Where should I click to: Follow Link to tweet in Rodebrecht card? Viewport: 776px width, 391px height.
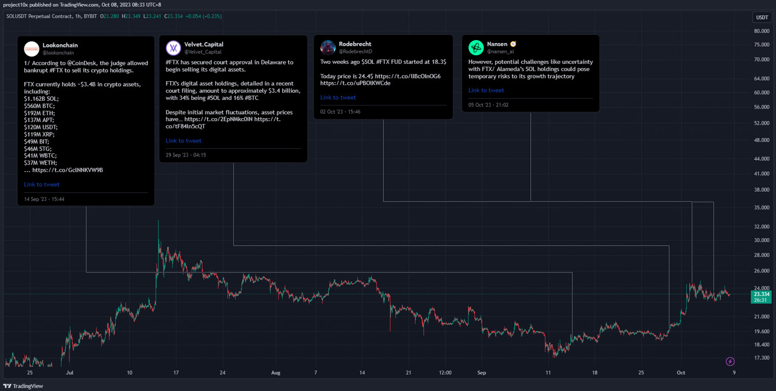[x=338, y=97]
